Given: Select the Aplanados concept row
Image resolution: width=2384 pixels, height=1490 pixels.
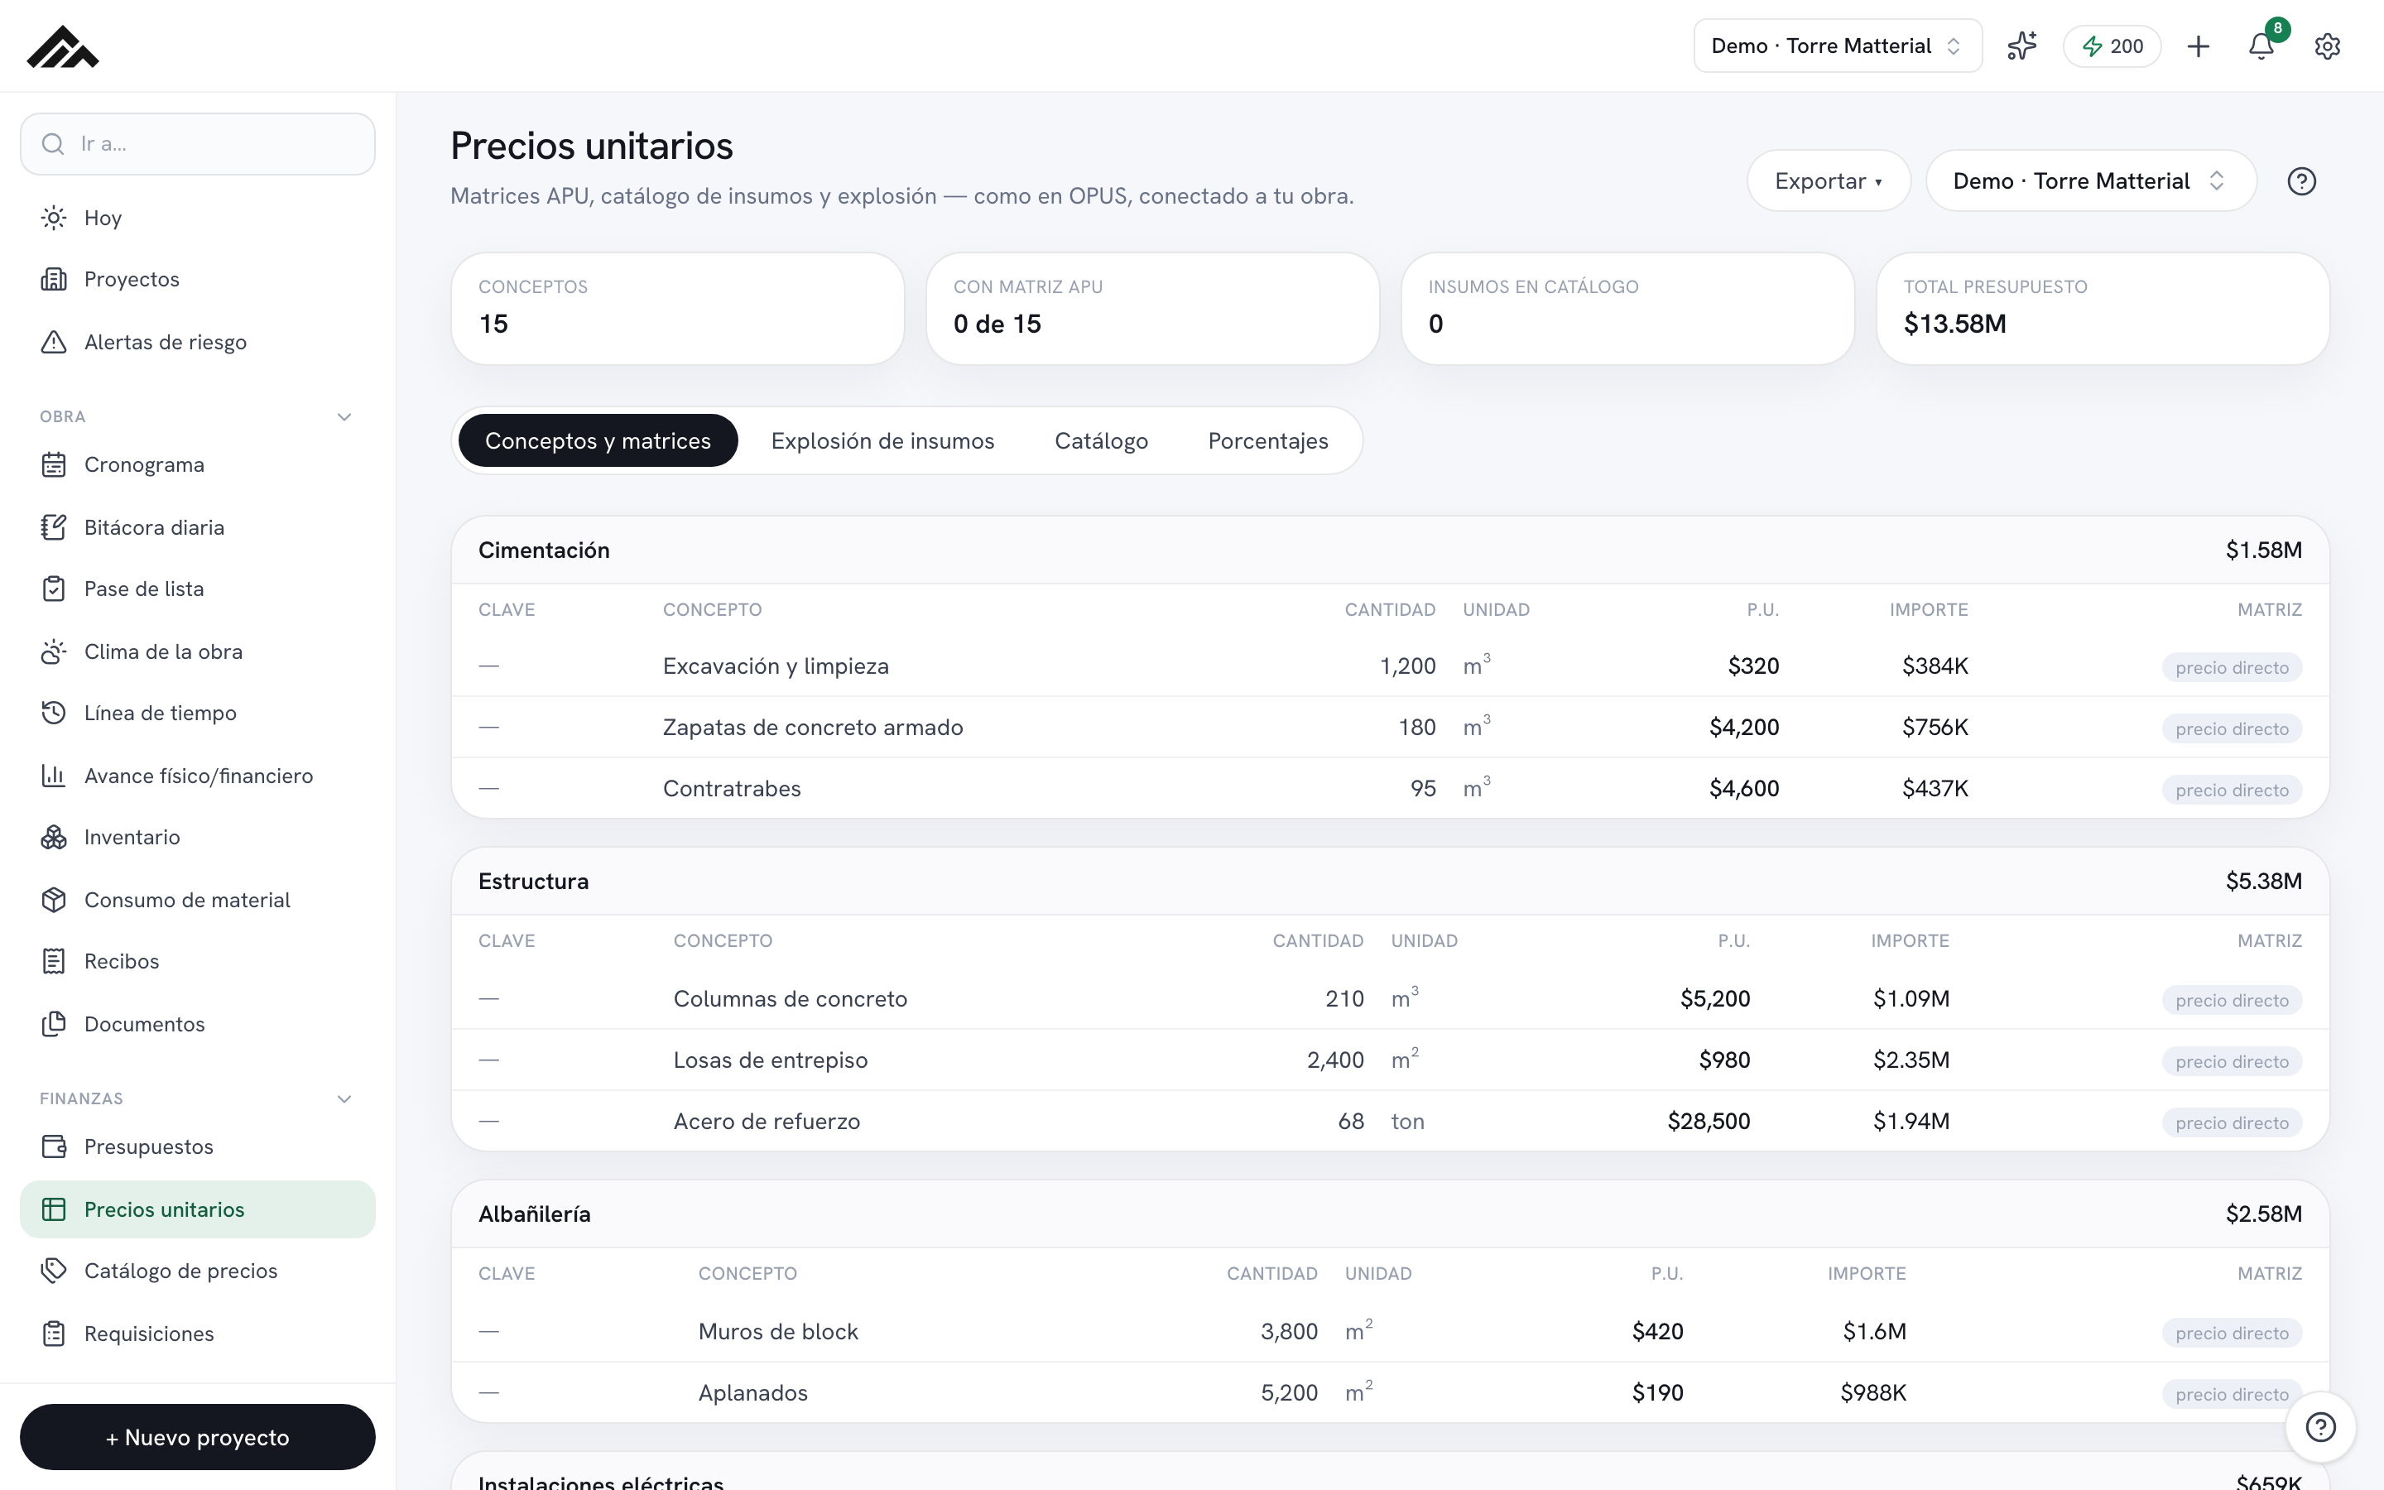Looking at the screenshot, I should 1390,1392.
